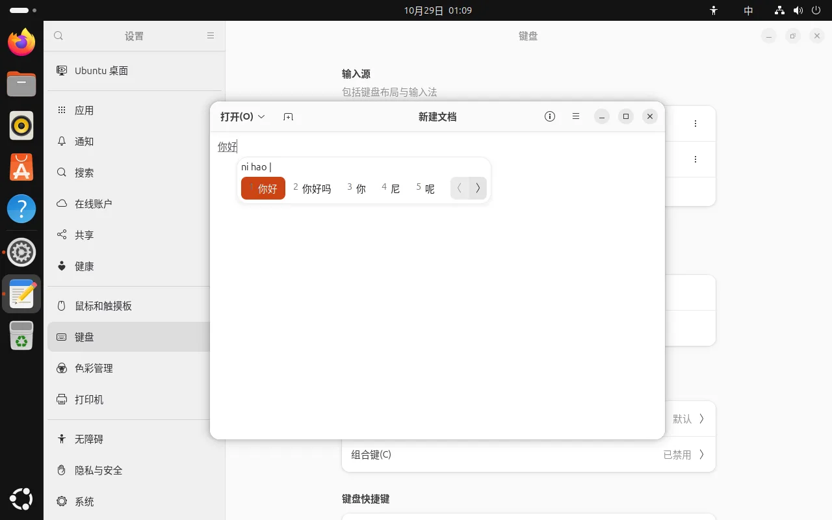Select Ubuntu 桌面 in Settings sidebar

[134, 71]
